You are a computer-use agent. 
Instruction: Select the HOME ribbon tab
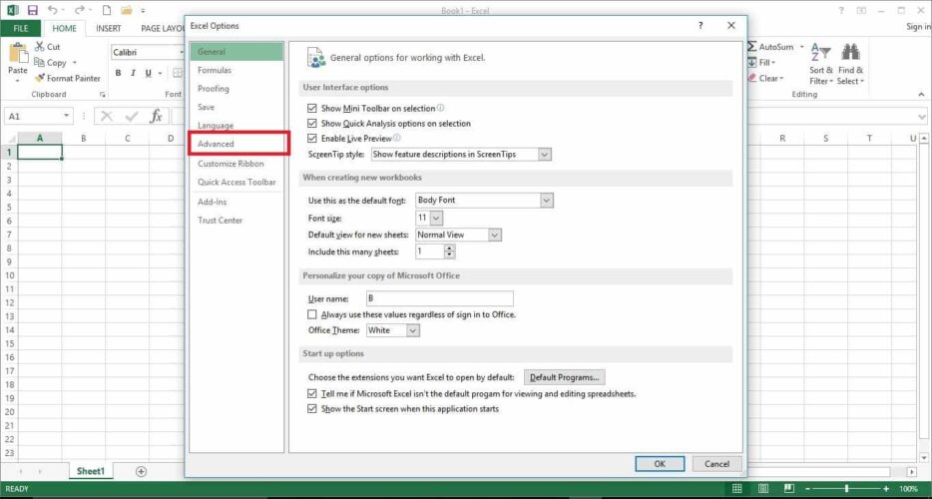click(64, 28)
